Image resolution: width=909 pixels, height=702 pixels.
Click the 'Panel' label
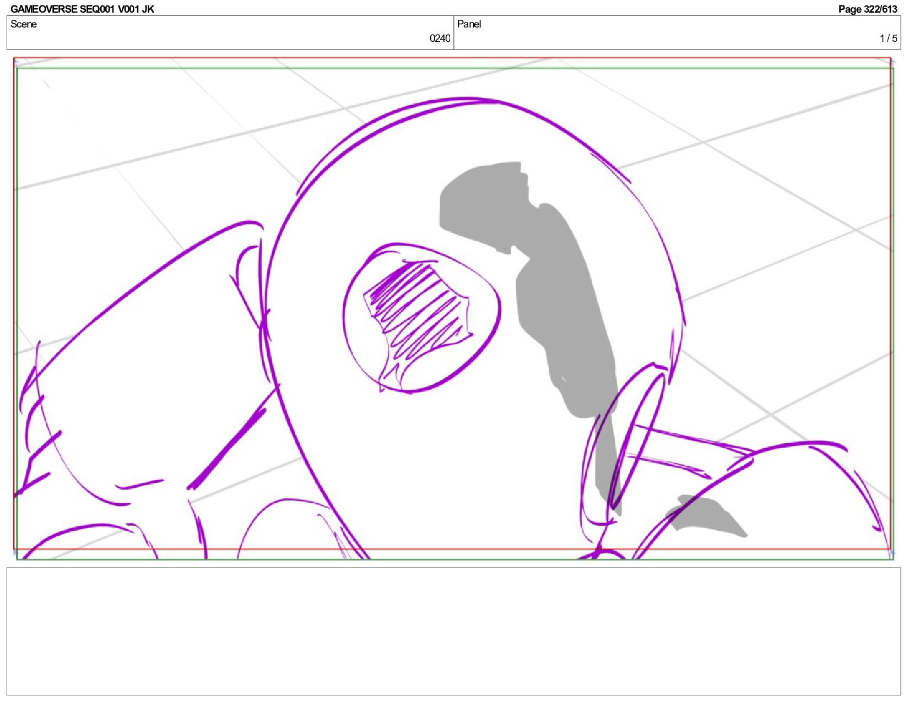tap(469, 24)
